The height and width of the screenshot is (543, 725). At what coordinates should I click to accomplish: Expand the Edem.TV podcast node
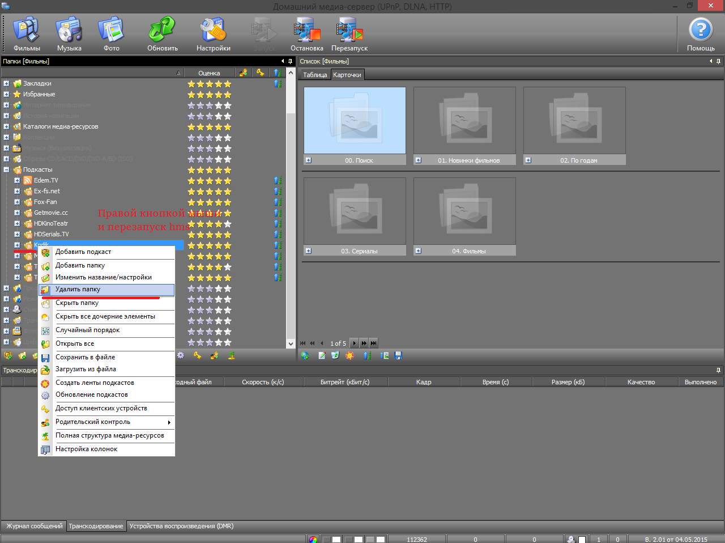[17, 180]
